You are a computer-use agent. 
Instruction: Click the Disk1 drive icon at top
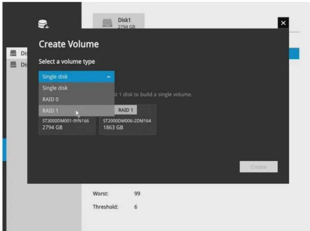point(107,23)
